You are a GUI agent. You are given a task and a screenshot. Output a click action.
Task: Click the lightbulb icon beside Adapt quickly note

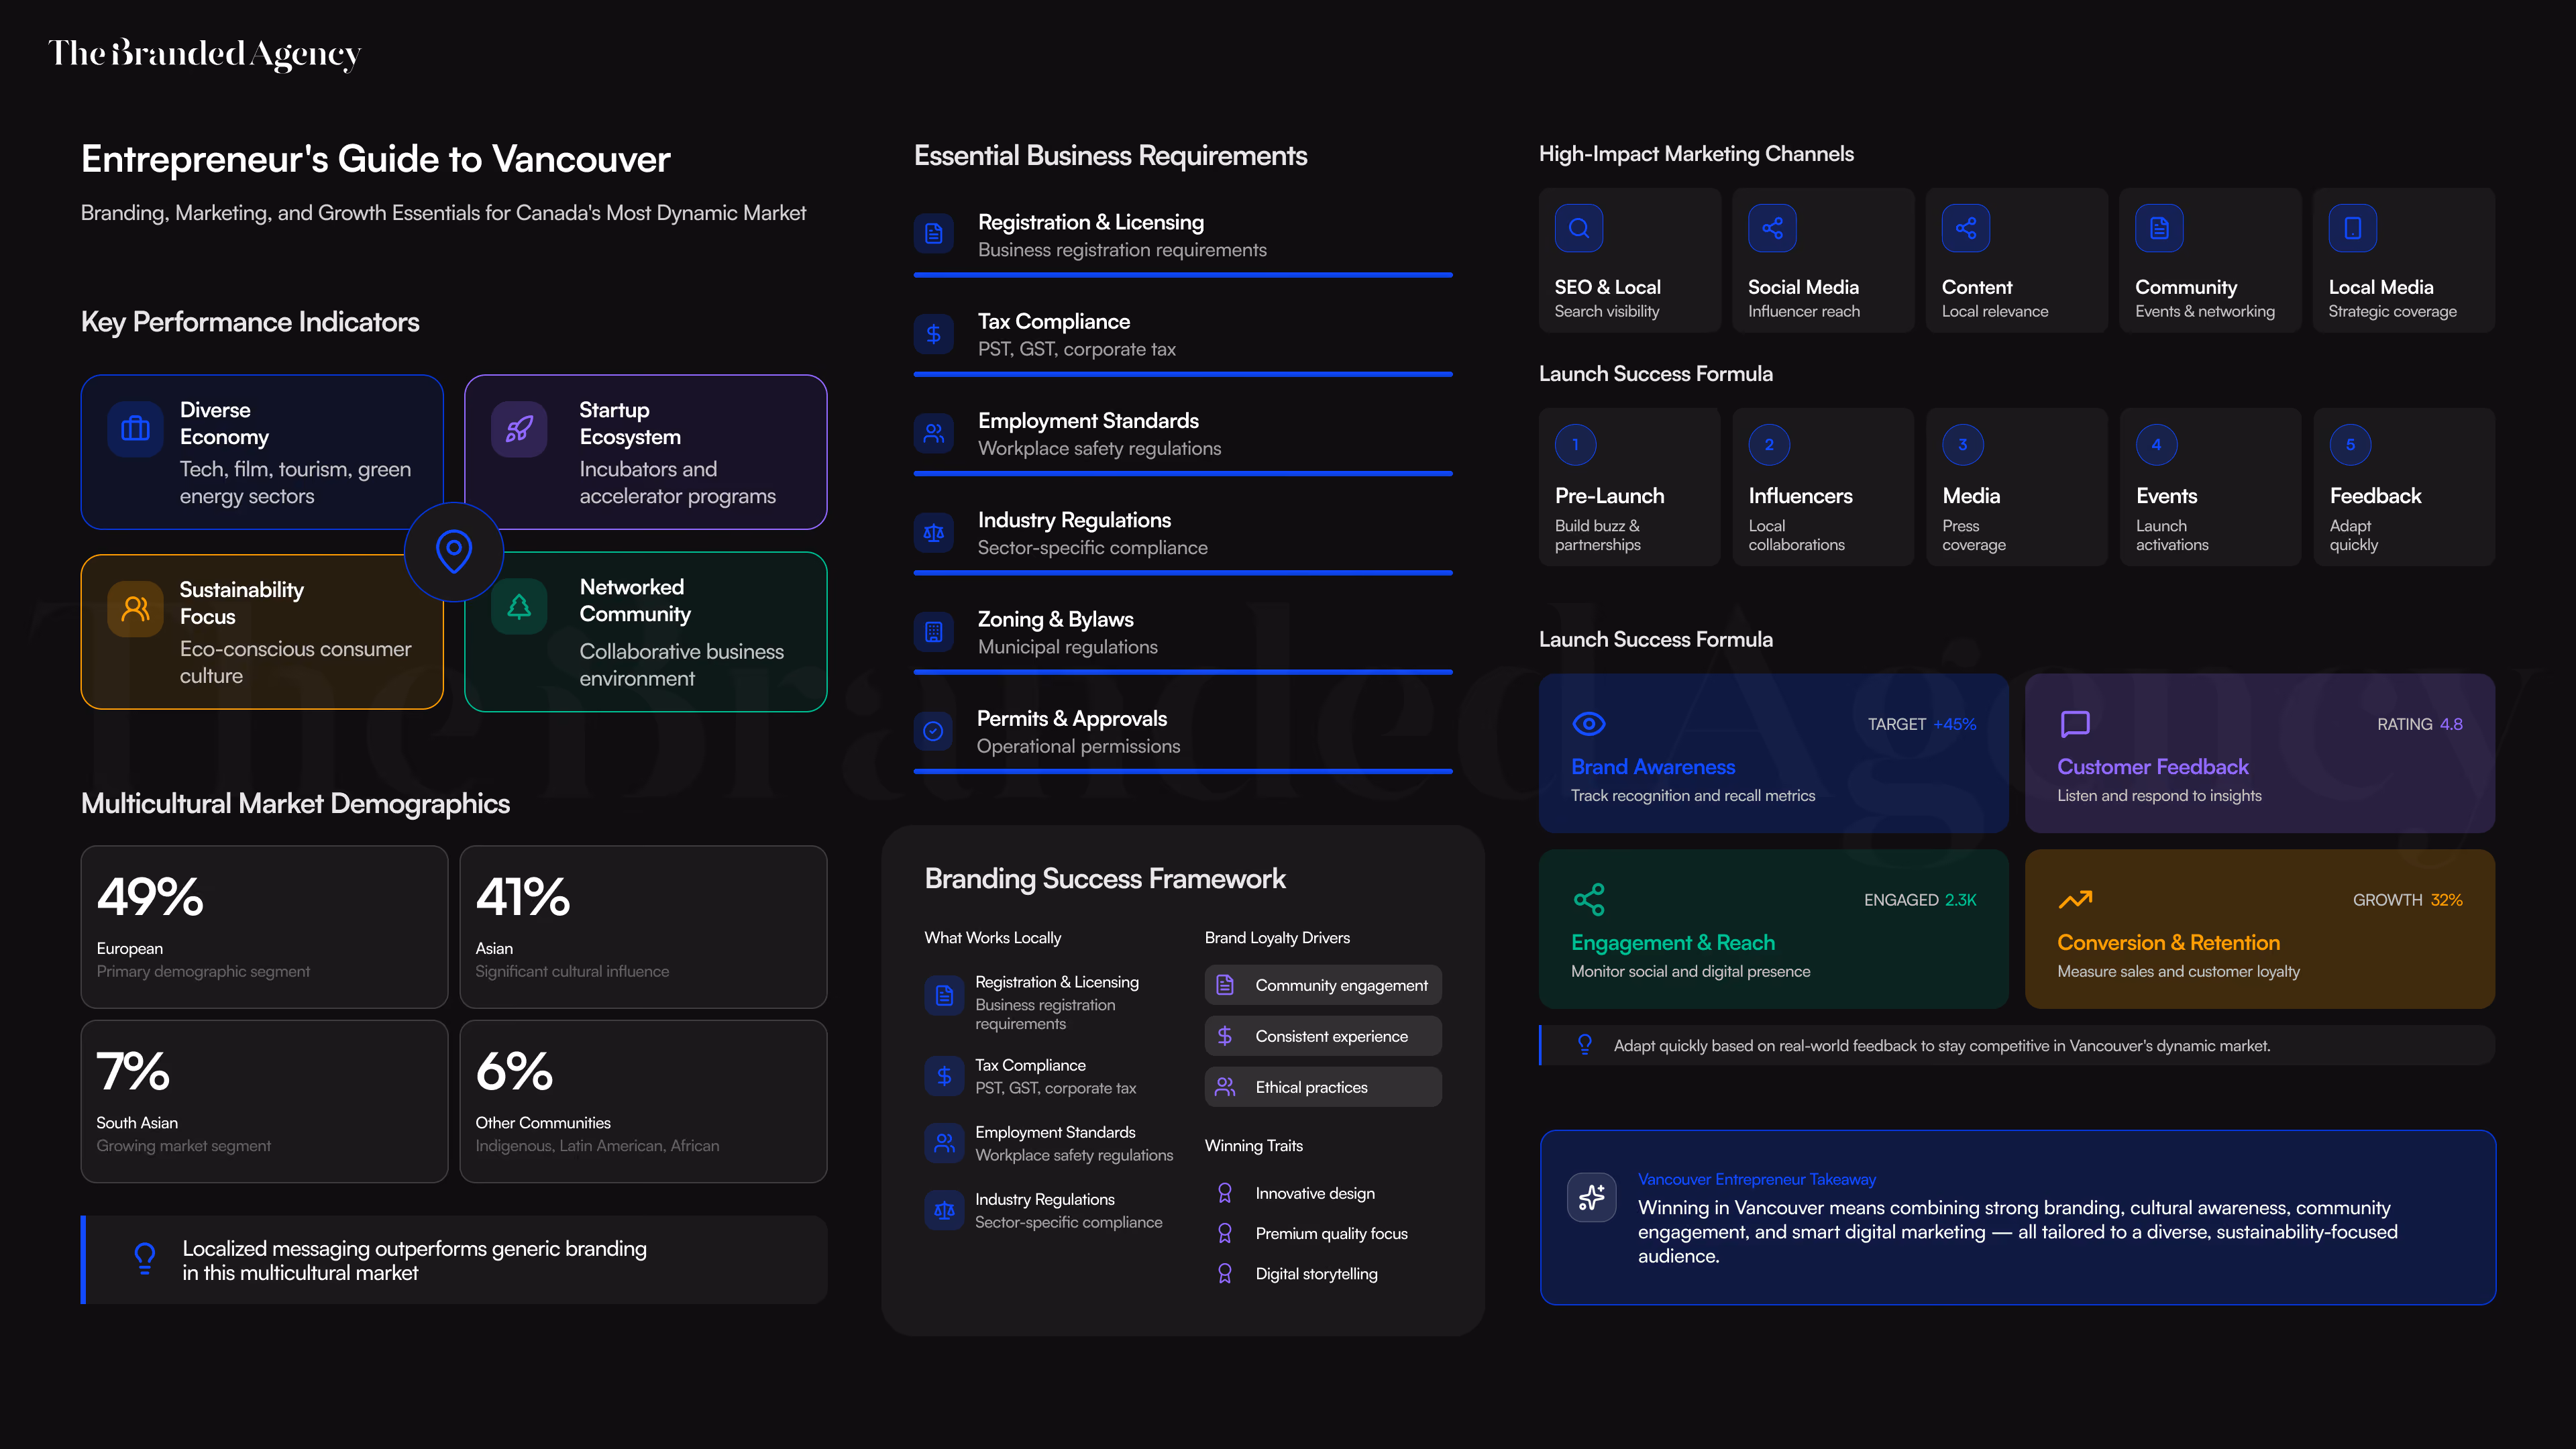click(x=1585, y=1044)
